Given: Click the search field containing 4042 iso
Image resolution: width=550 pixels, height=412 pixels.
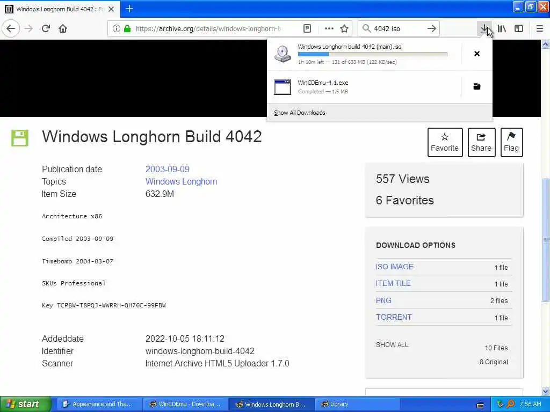Looking at the screenshot, I should coord(398,29).
